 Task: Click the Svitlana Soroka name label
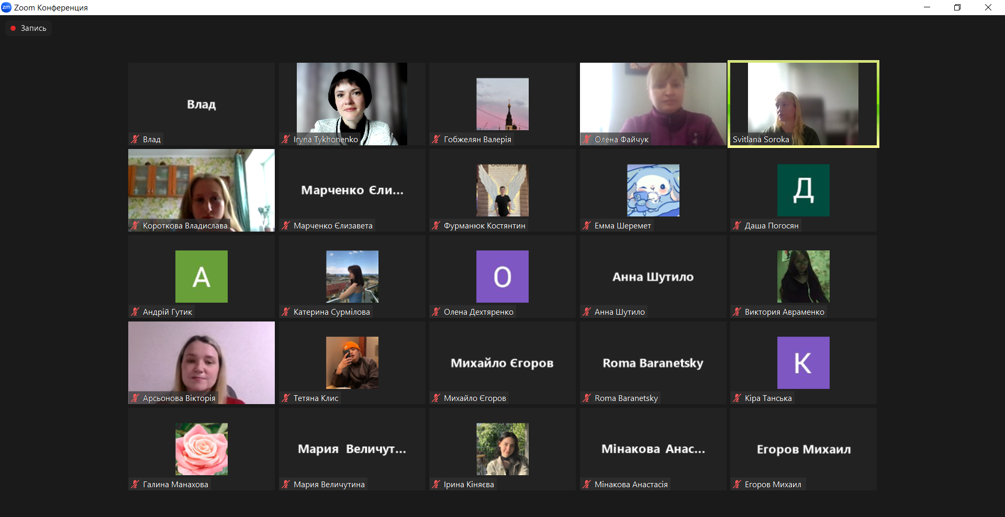[x=761, y=140]
